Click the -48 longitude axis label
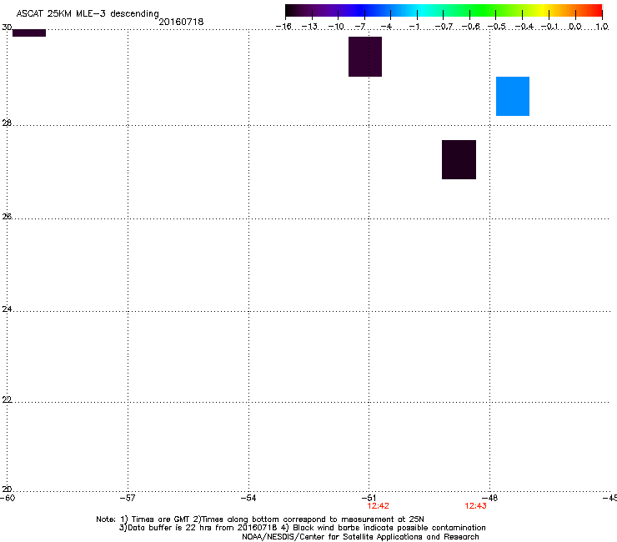The height and width of the screenshot is (542, 617). 490,498
